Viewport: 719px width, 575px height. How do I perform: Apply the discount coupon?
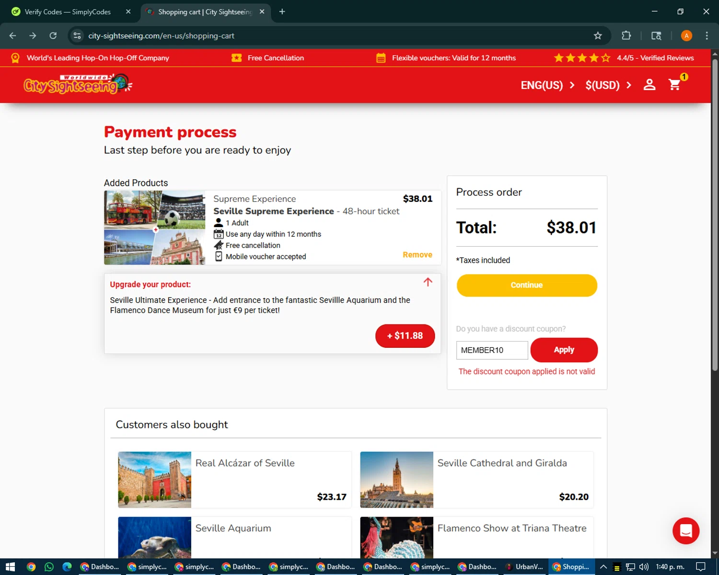tap(564, 350)
